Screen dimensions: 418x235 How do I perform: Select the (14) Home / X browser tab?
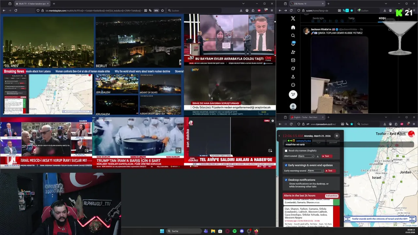[307, 4]
